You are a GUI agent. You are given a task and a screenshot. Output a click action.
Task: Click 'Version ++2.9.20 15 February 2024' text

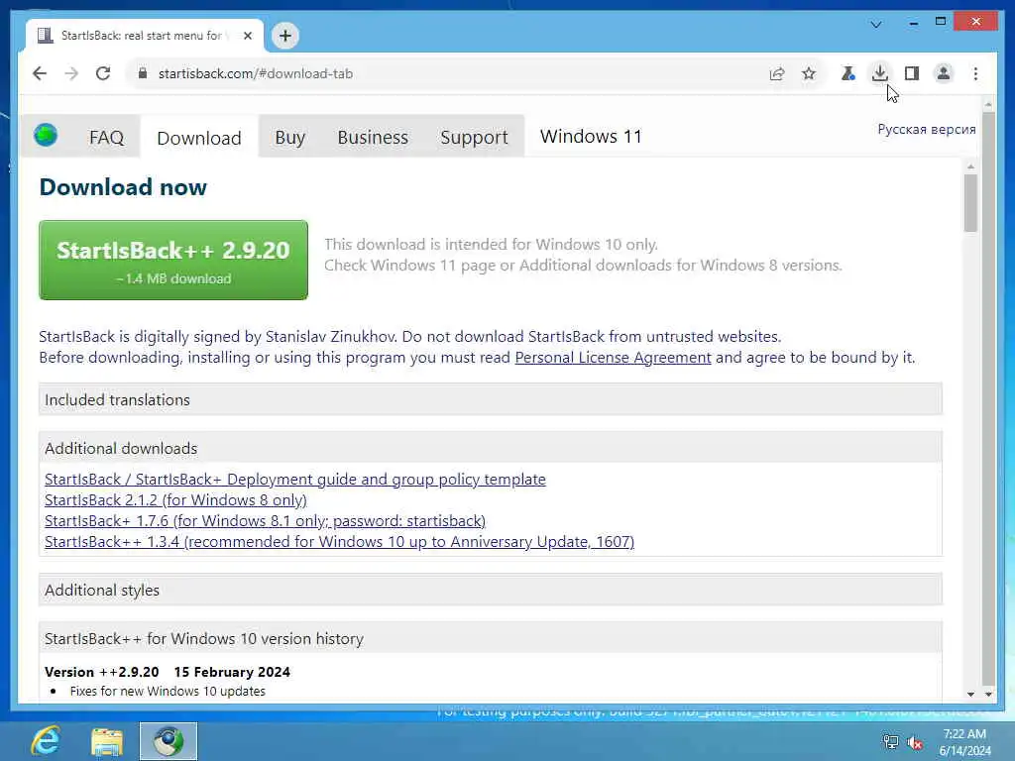coord(167,672)
